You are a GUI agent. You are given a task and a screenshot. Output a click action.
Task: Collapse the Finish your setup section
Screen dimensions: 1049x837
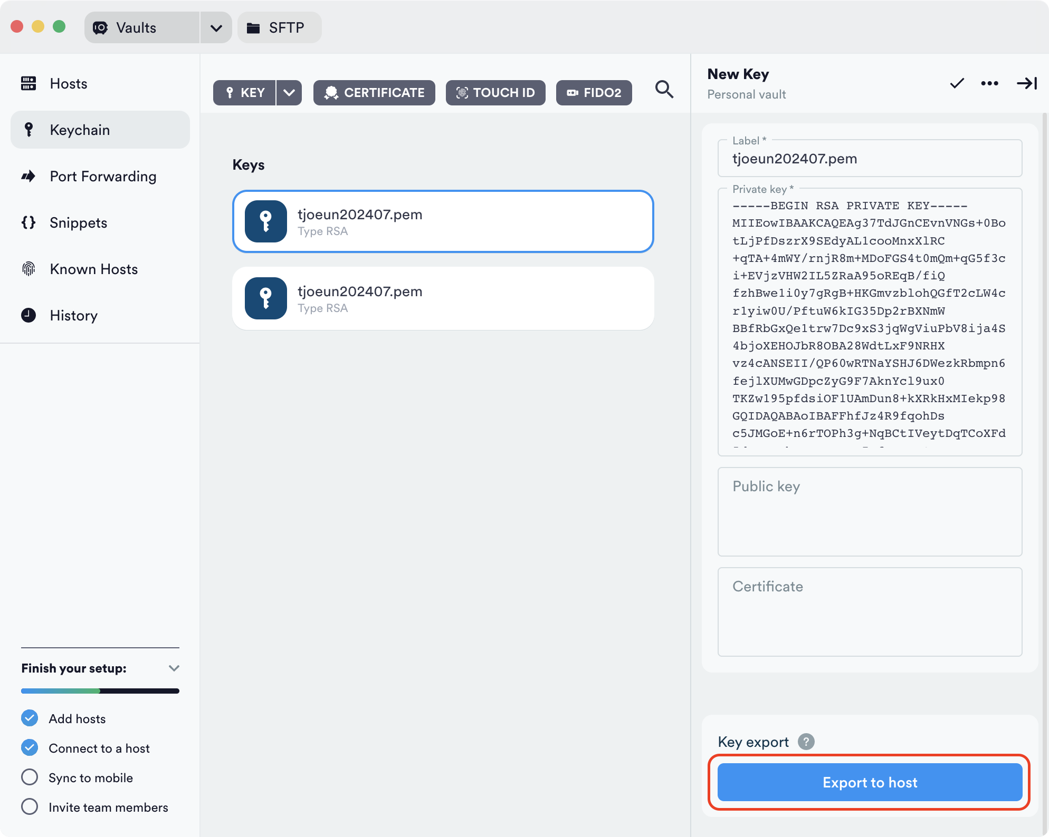(x=174, y=668)
